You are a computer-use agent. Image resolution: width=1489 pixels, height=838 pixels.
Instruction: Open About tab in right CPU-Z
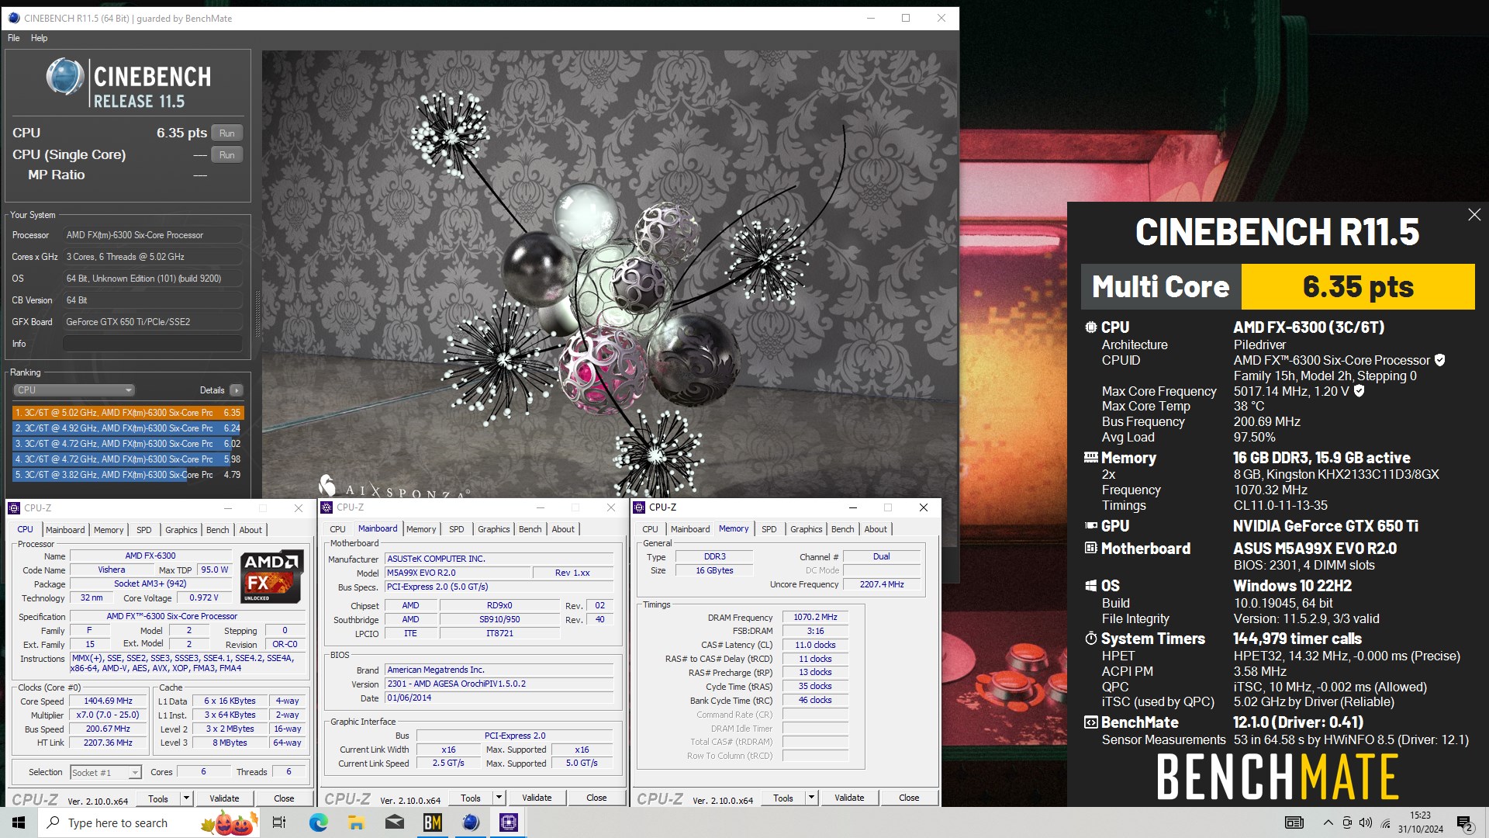(x=876, y=529)
